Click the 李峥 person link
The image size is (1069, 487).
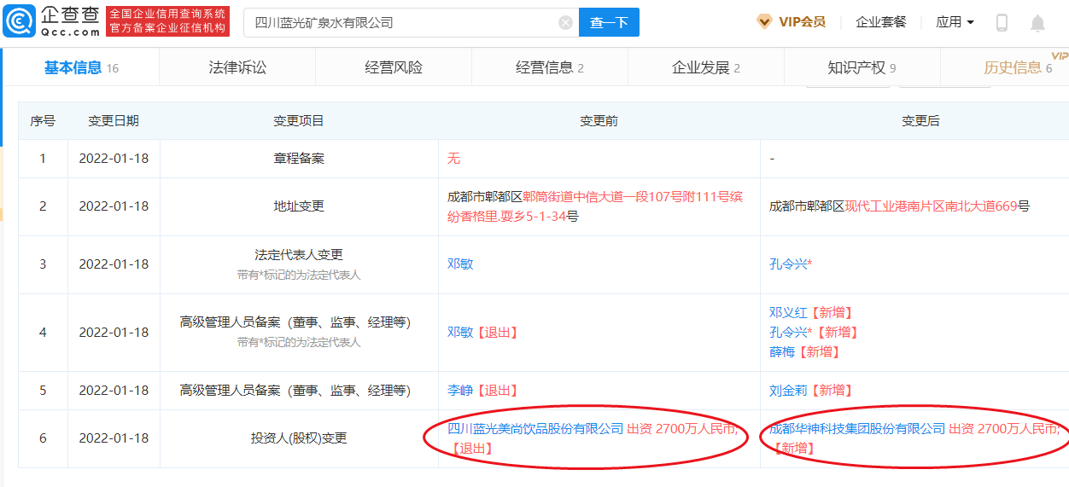pos(460,390)
